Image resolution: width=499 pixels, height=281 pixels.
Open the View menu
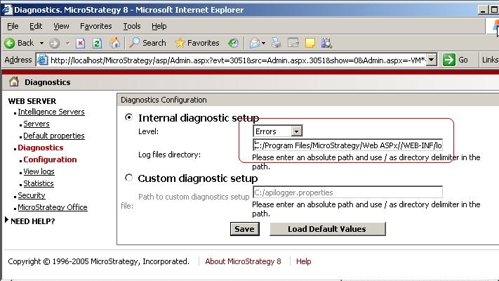pos(61,26)
